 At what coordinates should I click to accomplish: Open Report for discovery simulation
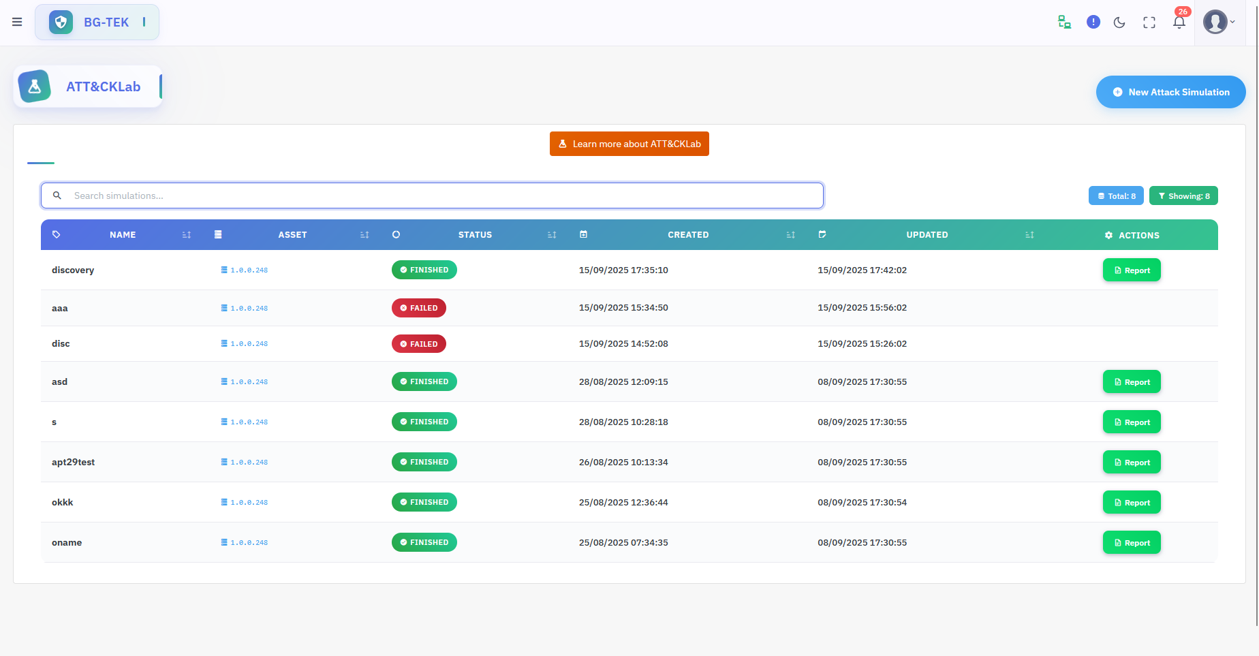point(1131,270)
